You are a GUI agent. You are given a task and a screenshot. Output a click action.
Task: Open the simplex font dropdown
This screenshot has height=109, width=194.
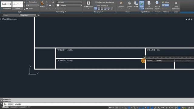coord(69,2)
